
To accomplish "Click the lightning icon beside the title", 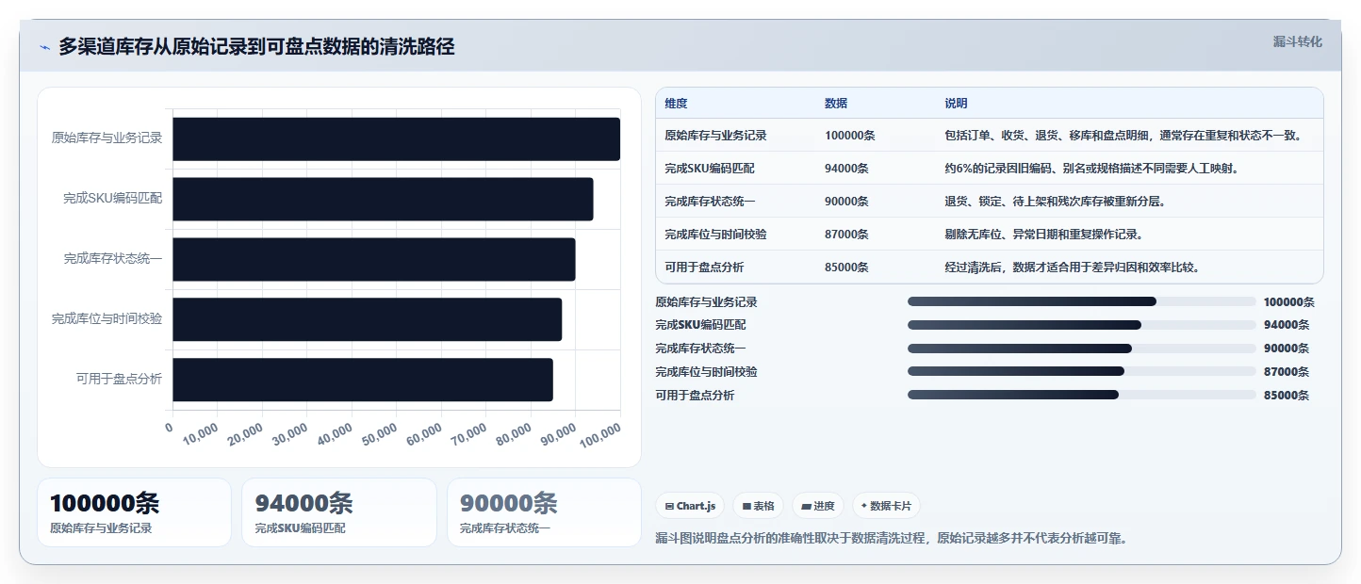I will coord(45,48).
